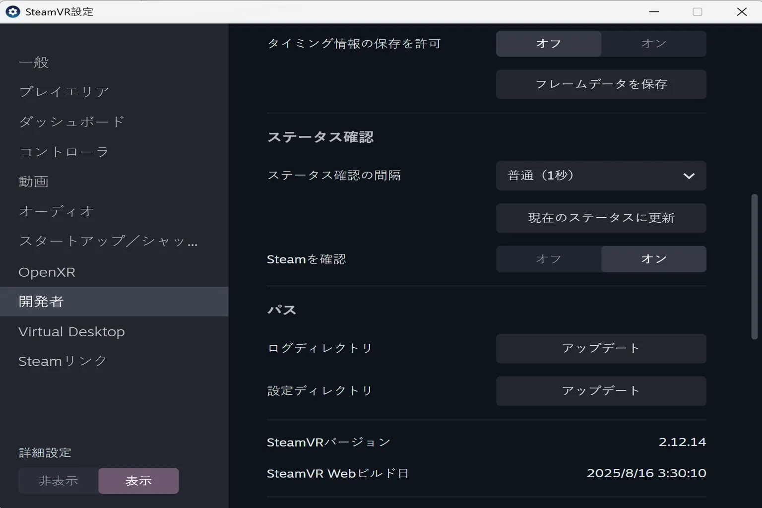This screenshot has width=762, height=508.
Task: Click build date 2025/8/16 3:30:10
Action: 646,473
